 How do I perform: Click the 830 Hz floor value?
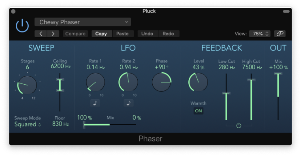point(60,124)
